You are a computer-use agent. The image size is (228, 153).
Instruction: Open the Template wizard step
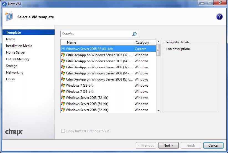(x=29, y=32)
